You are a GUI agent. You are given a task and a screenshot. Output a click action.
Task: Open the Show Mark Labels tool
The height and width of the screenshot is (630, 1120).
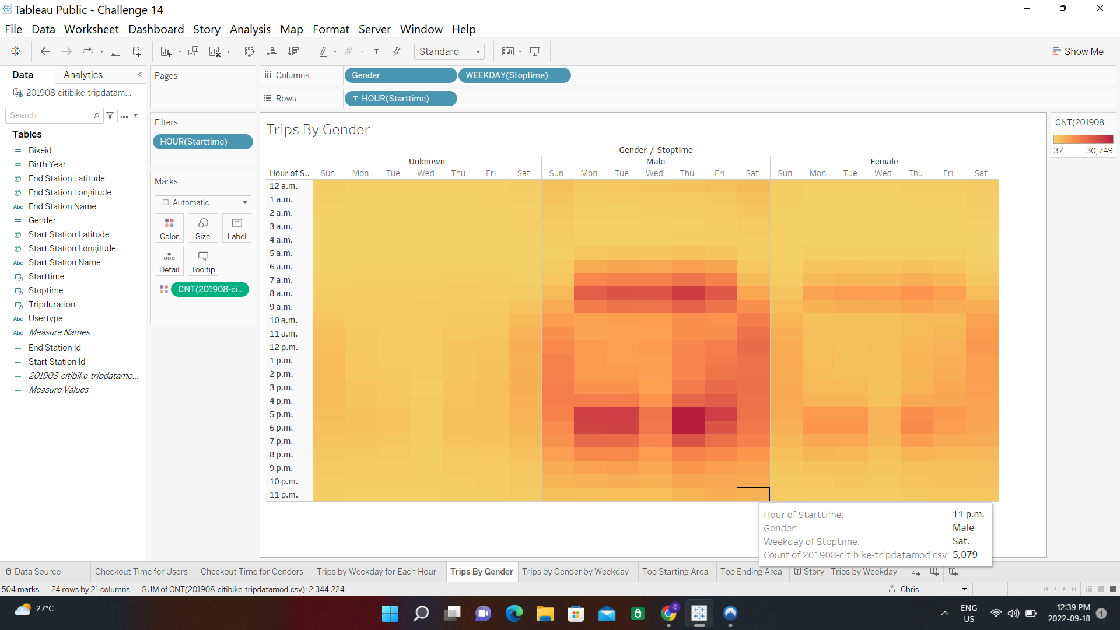point(377,51)
